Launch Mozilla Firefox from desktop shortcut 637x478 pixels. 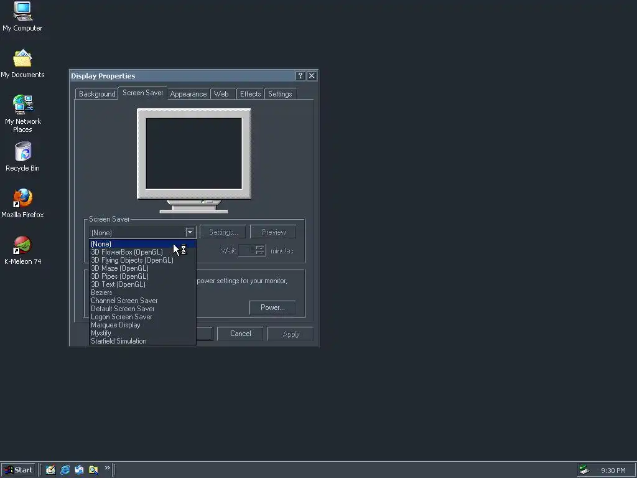pos(22,204)
